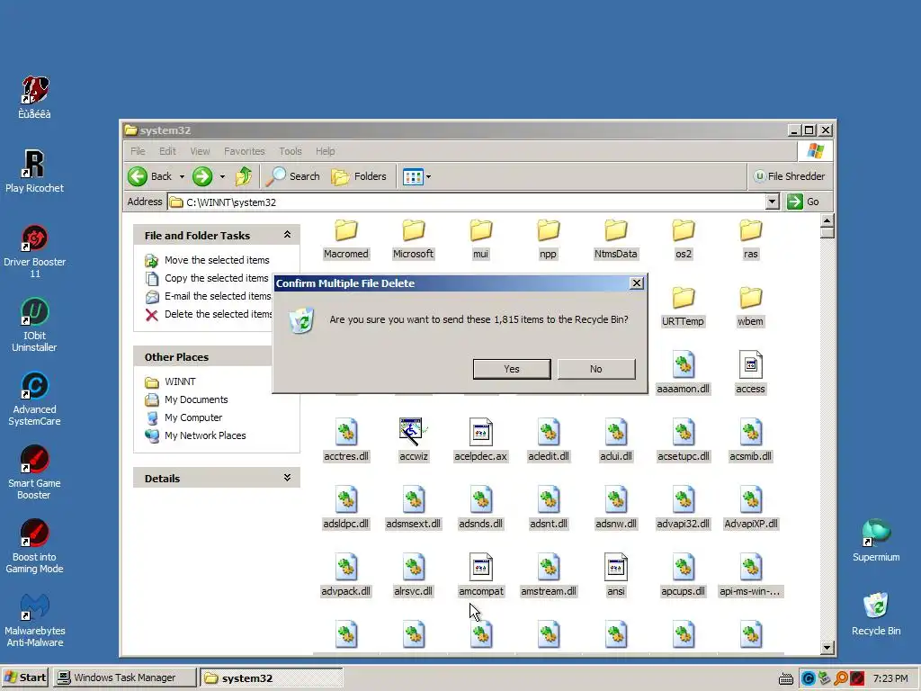Collapse the File and Folder Tasks panel
Viewport: 921px width, 691px height.
[x=287, y=235]
